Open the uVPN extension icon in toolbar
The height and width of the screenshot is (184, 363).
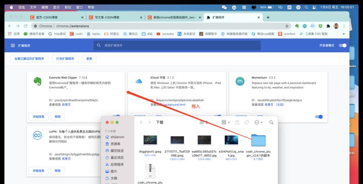(x=312, y=26)
